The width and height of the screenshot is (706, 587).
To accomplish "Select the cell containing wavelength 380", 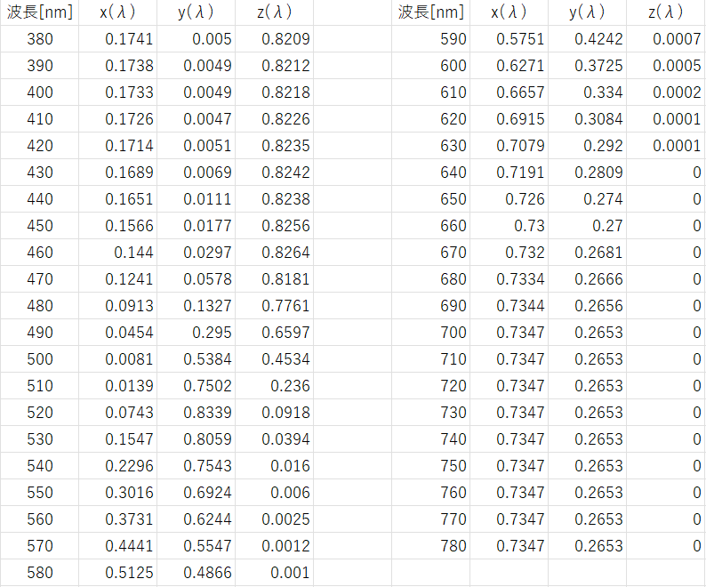I will point(40,39).
